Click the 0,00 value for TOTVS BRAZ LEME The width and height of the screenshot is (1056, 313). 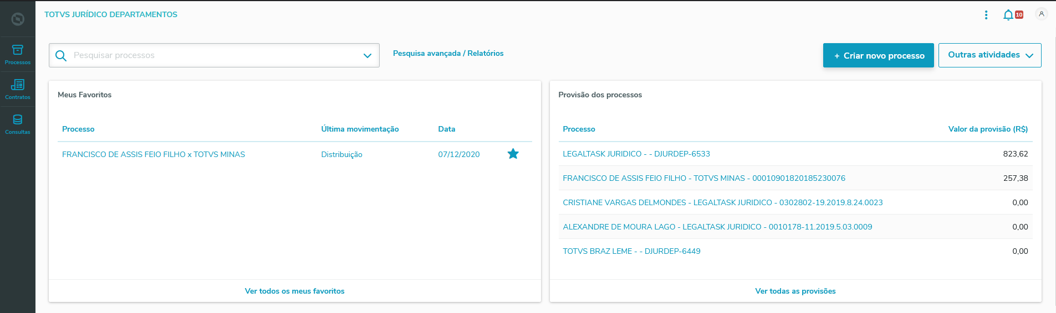1020,251
